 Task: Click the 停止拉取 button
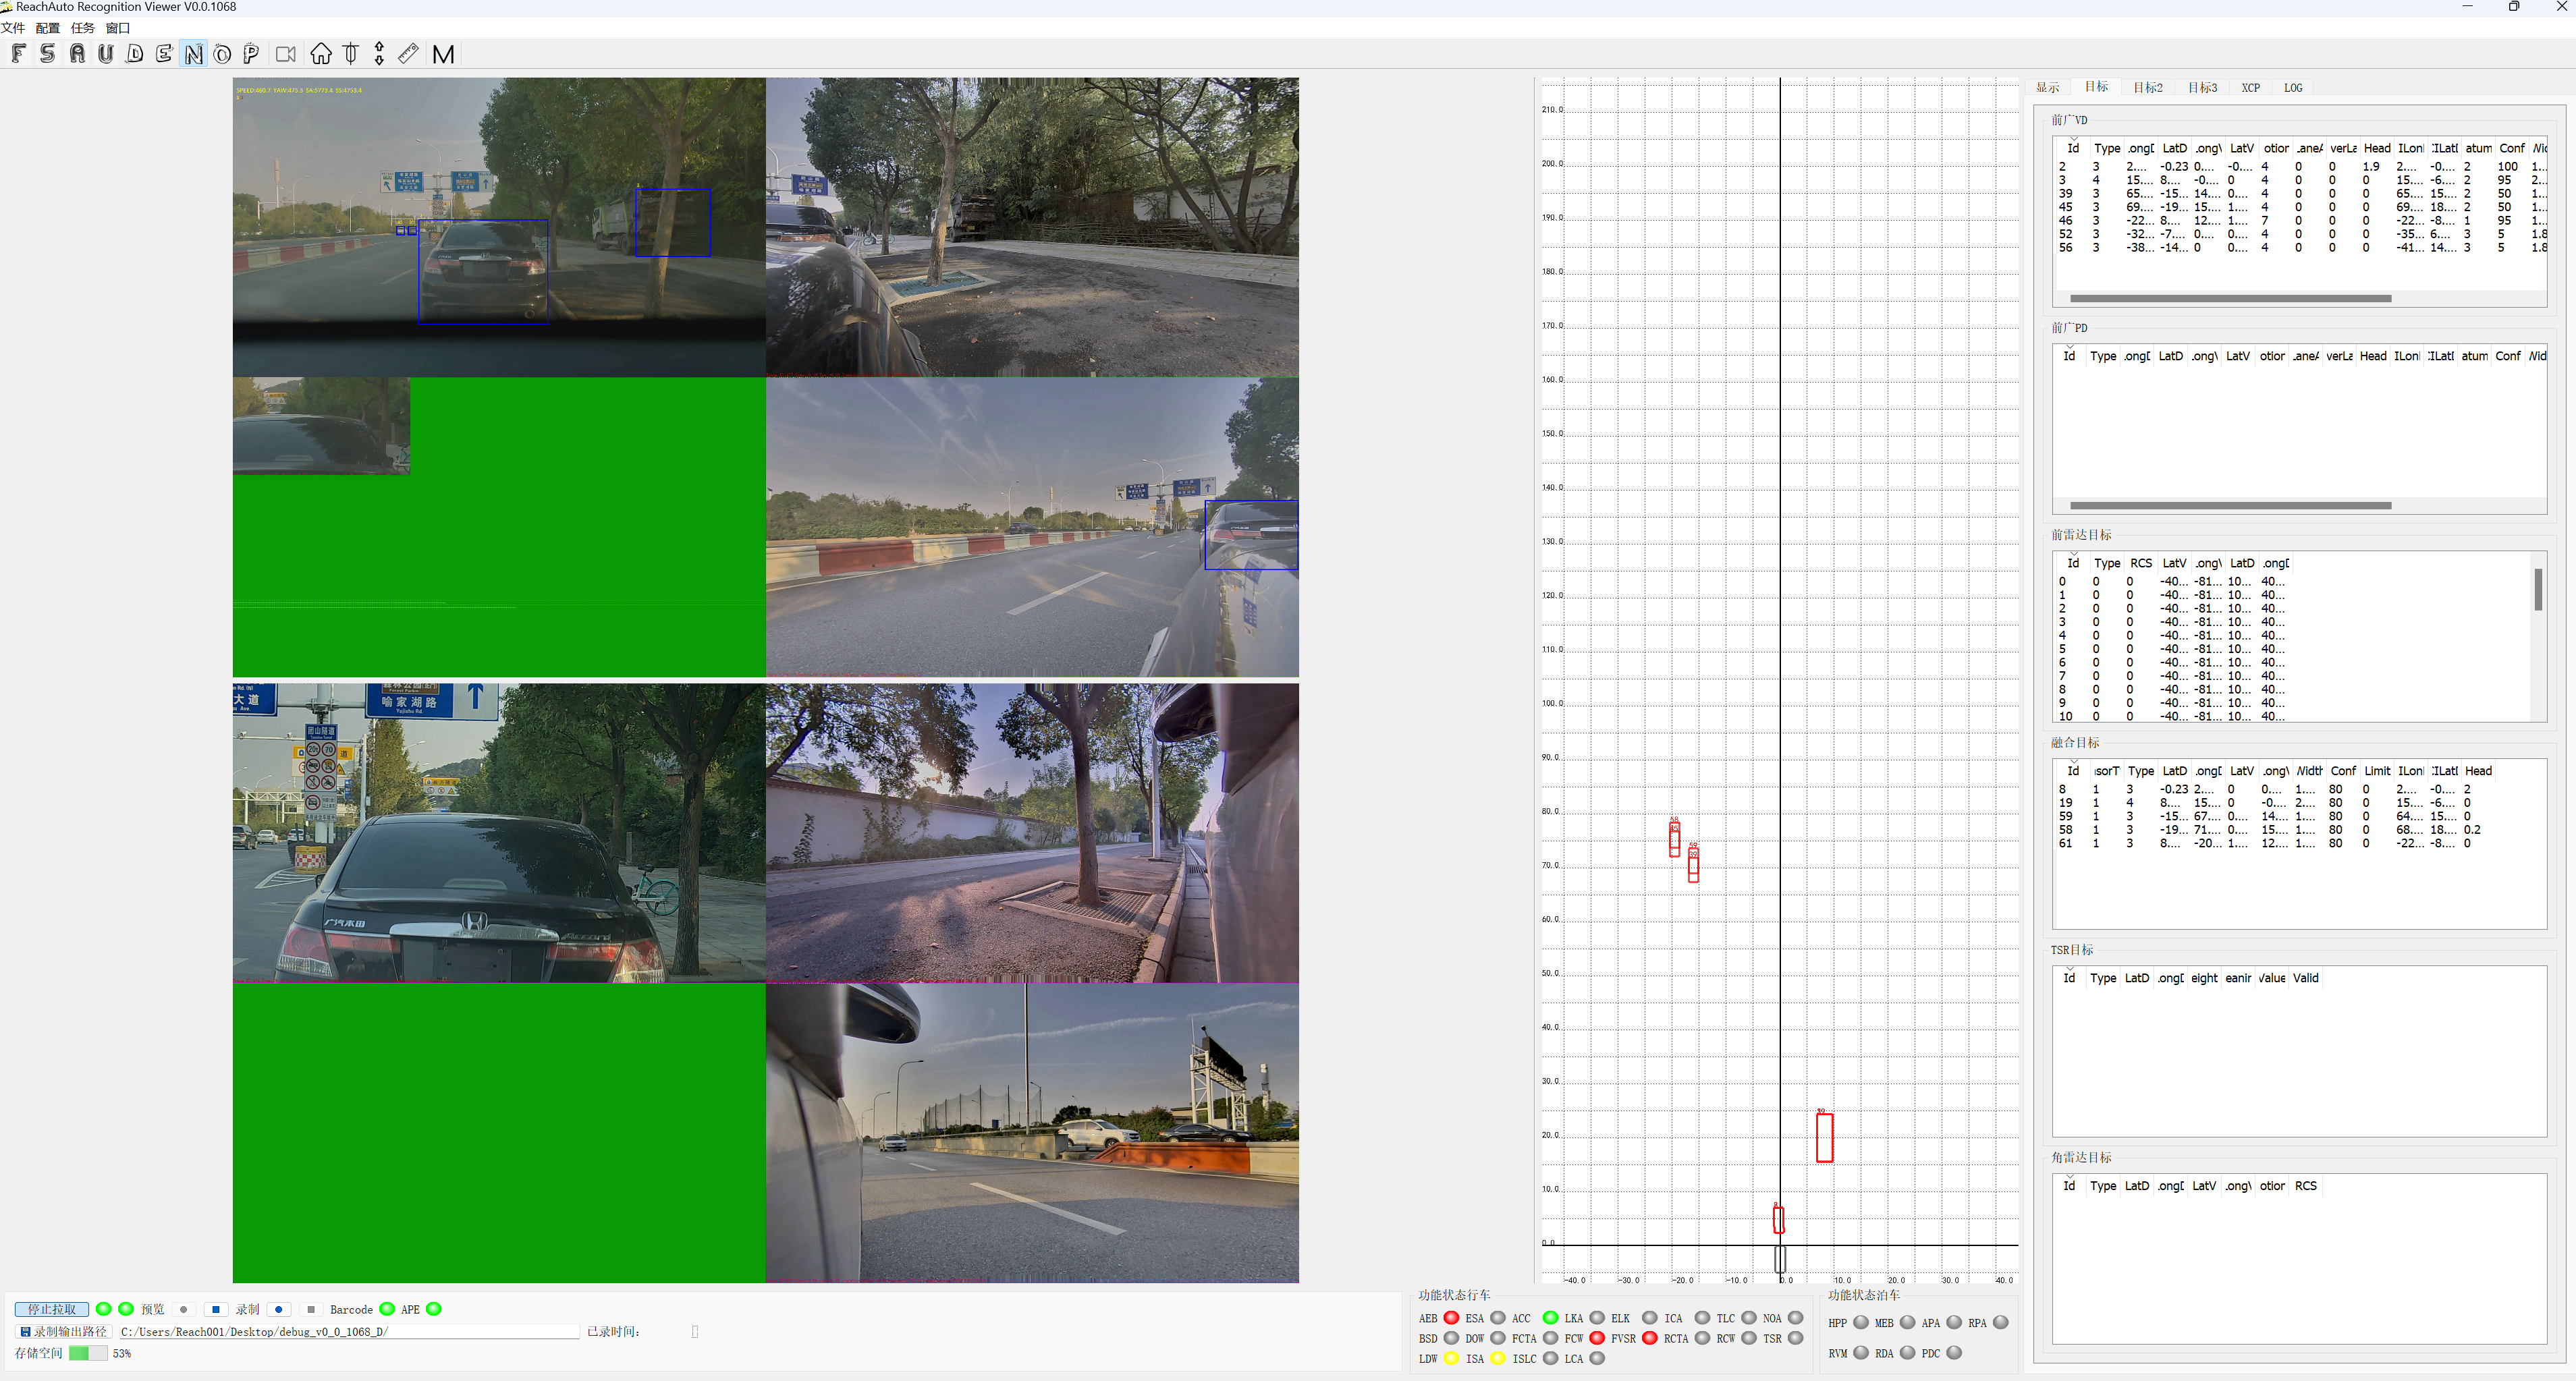click(x=52, y=1309)
